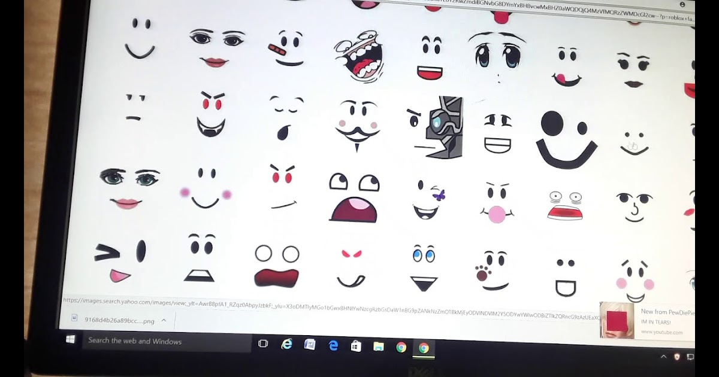Screen dimensions: 719x377
Task: Click the security shield tray icon
Action: pos(677,357)
